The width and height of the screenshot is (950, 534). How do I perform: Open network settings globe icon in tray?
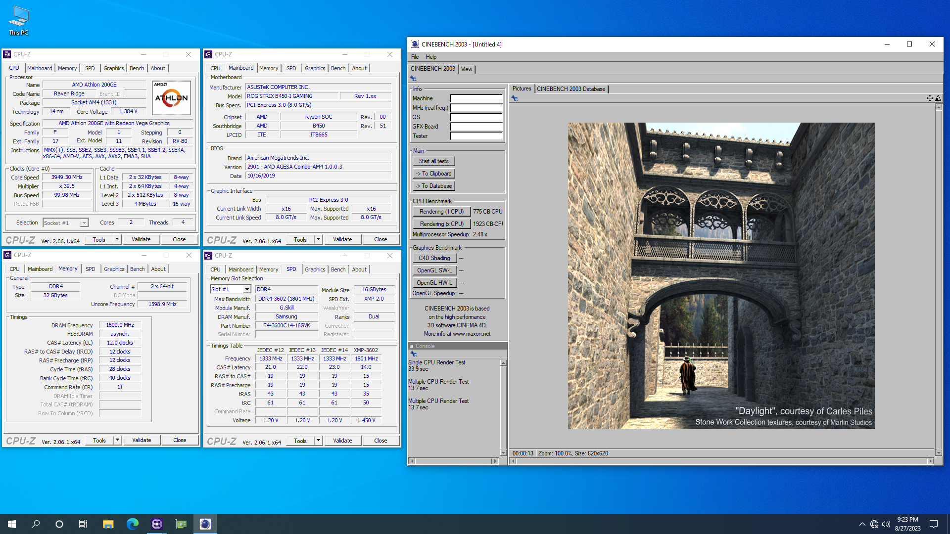pos(874,524)
